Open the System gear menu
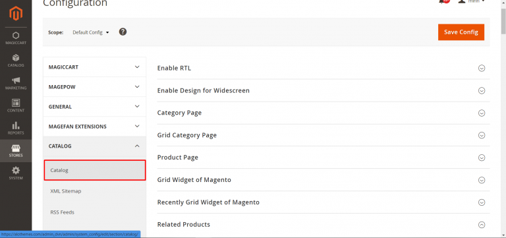This screenshot has height=238, width=506. pos(16,173)
